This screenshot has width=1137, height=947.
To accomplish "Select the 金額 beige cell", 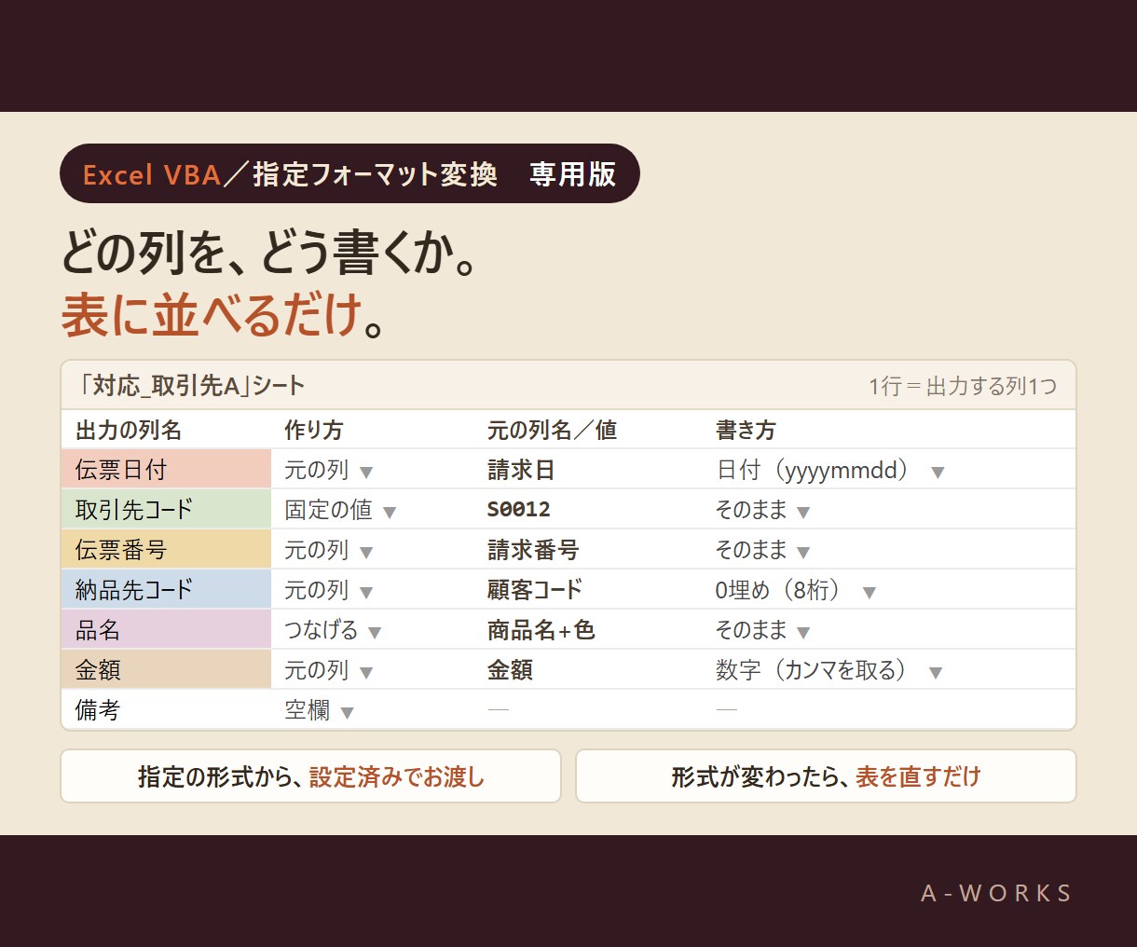I will click(166, 671).
